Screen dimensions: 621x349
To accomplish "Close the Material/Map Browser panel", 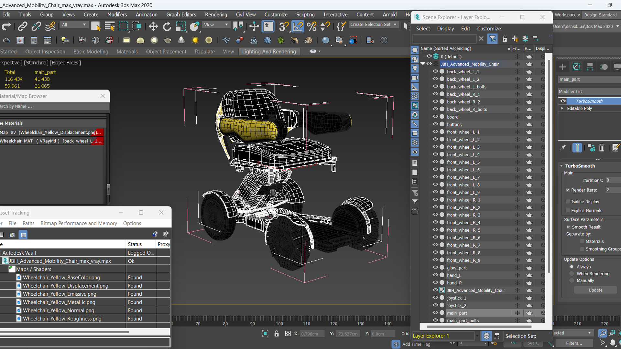I will click(x=103, y=96).
